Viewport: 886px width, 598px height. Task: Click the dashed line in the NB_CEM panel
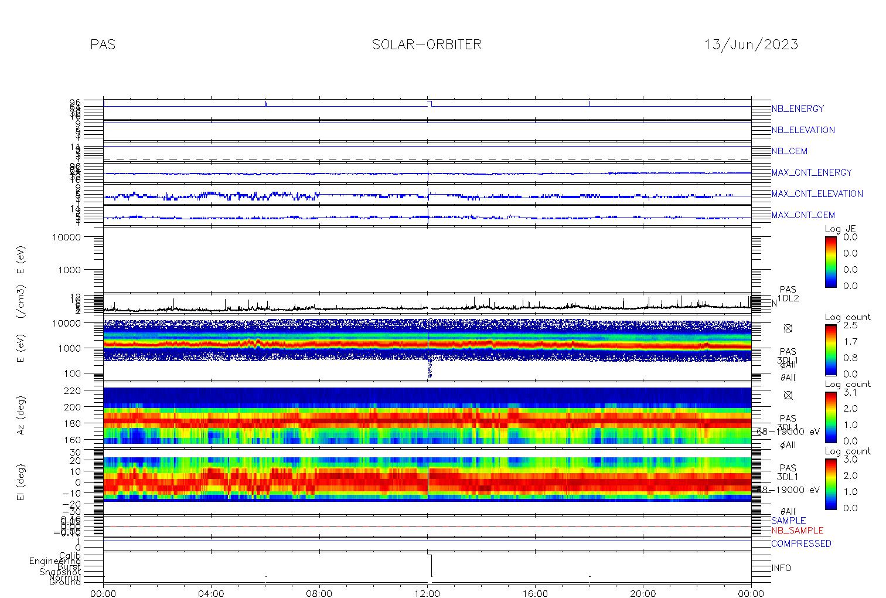(427, 159)
